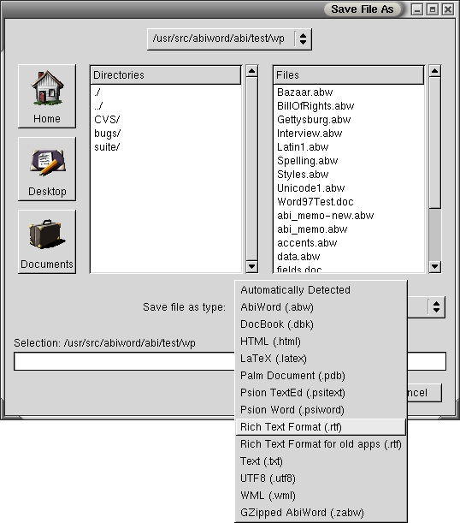Select file Styles.abw

pyautogui.click(x=348, y=174)
